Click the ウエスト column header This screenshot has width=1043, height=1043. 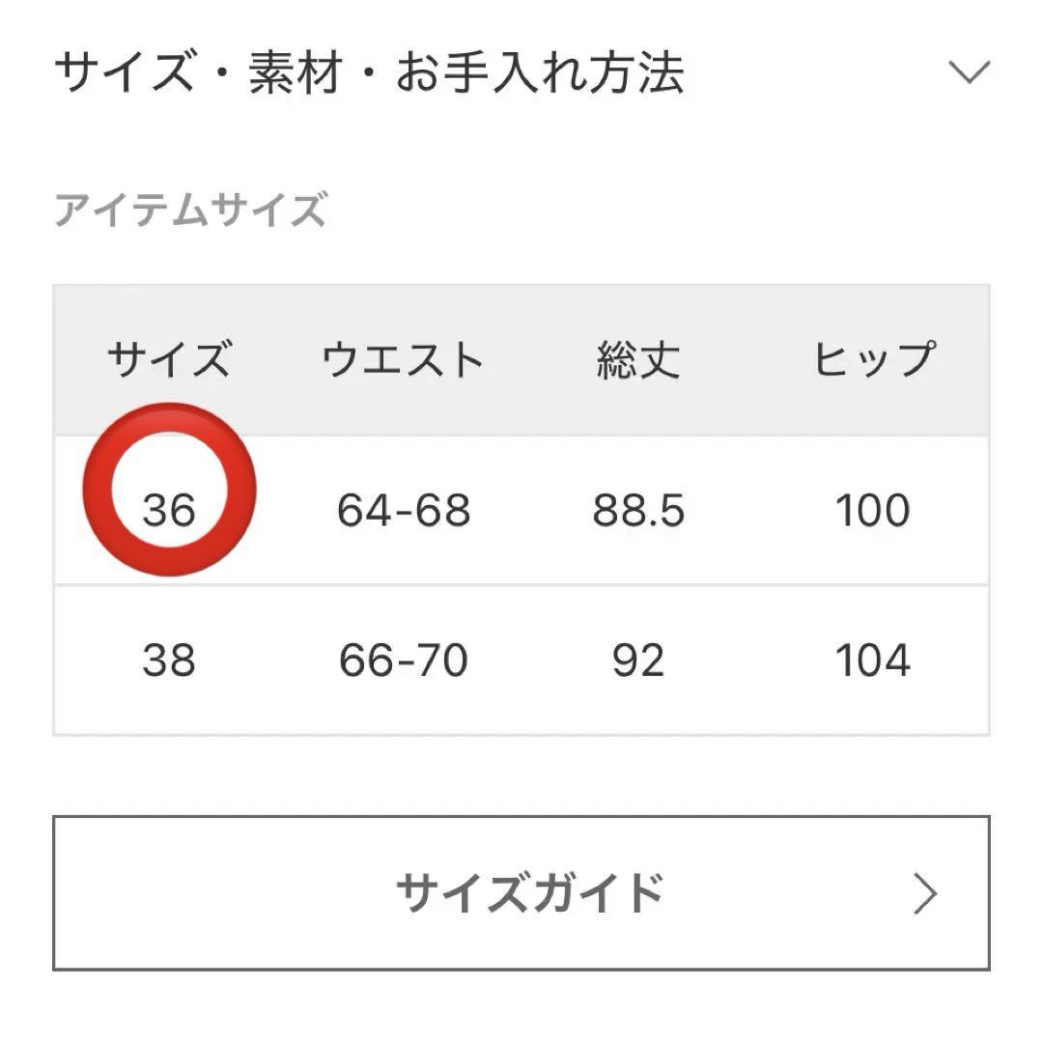pos(403,359)
